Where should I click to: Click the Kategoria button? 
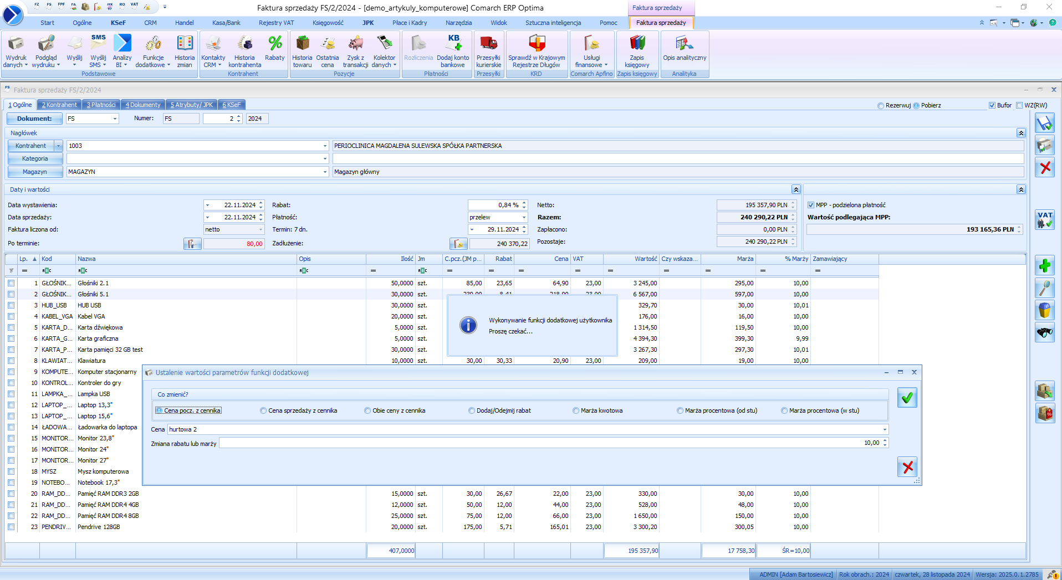point(35,158)
